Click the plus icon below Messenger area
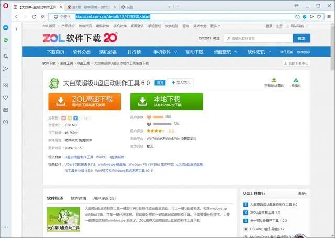Viewport: 335px width, 238px height. (x=16, y=29)
